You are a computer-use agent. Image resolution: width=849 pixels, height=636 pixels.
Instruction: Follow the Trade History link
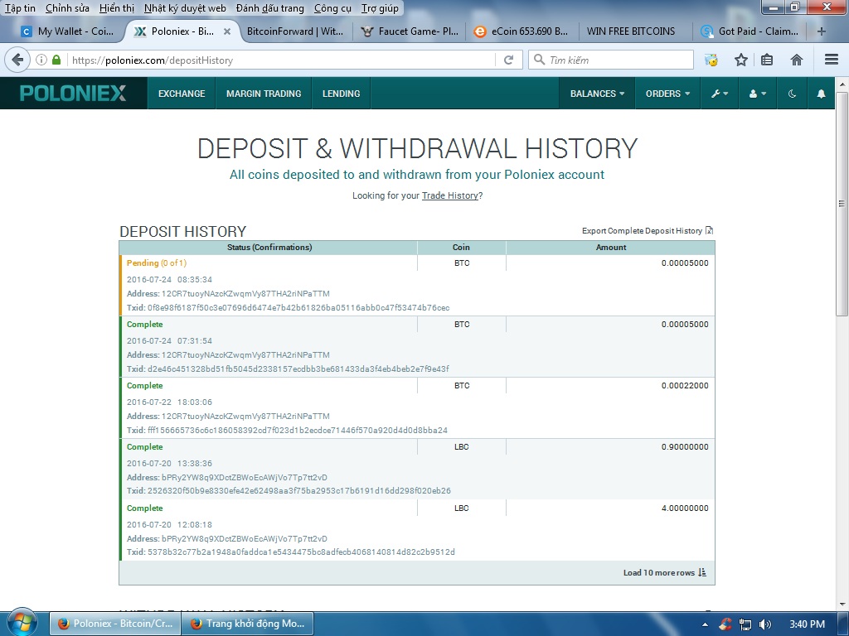pos(450,195)
